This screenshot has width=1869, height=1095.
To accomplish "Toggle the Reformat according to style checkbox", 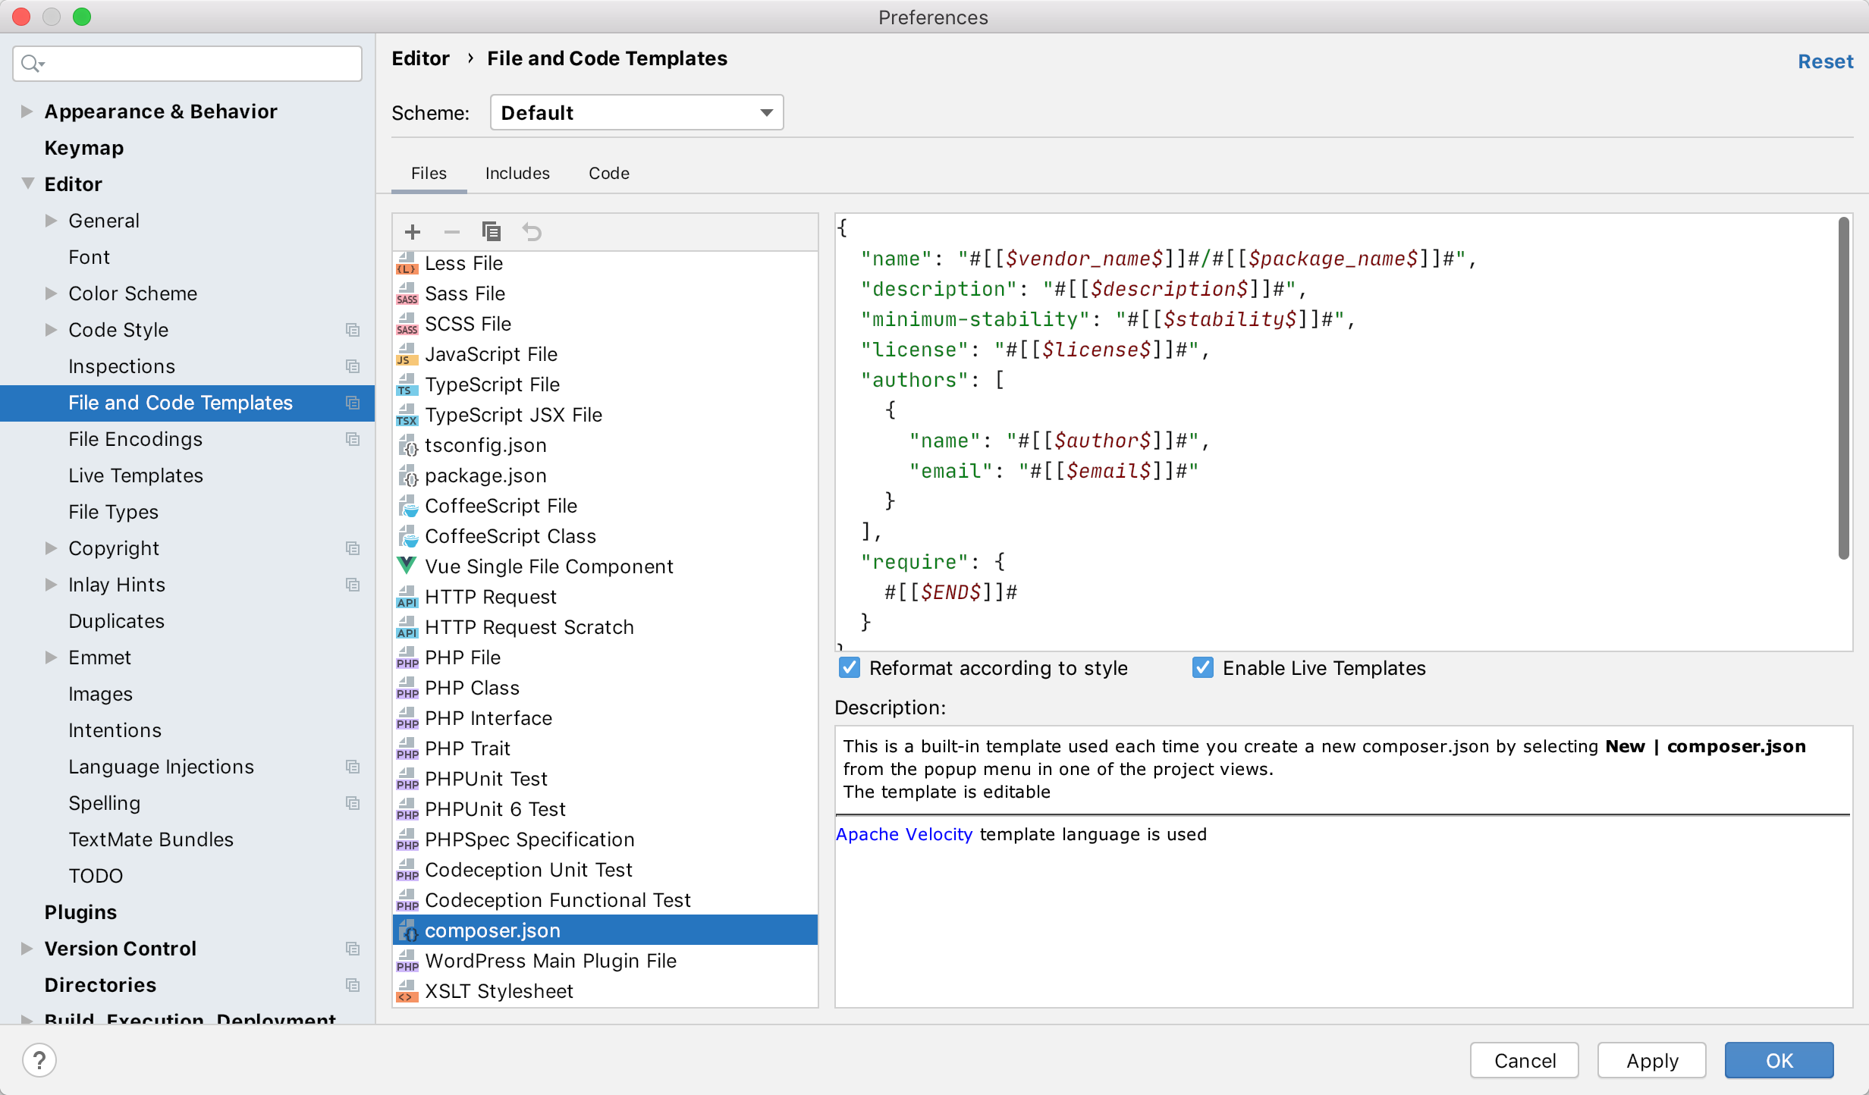I will (x=849, y=667).
